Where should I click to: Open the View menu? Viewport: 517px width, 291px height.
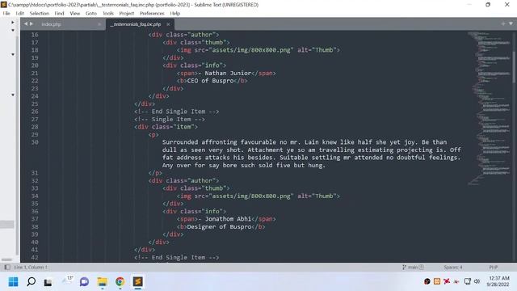pos(75,13)
